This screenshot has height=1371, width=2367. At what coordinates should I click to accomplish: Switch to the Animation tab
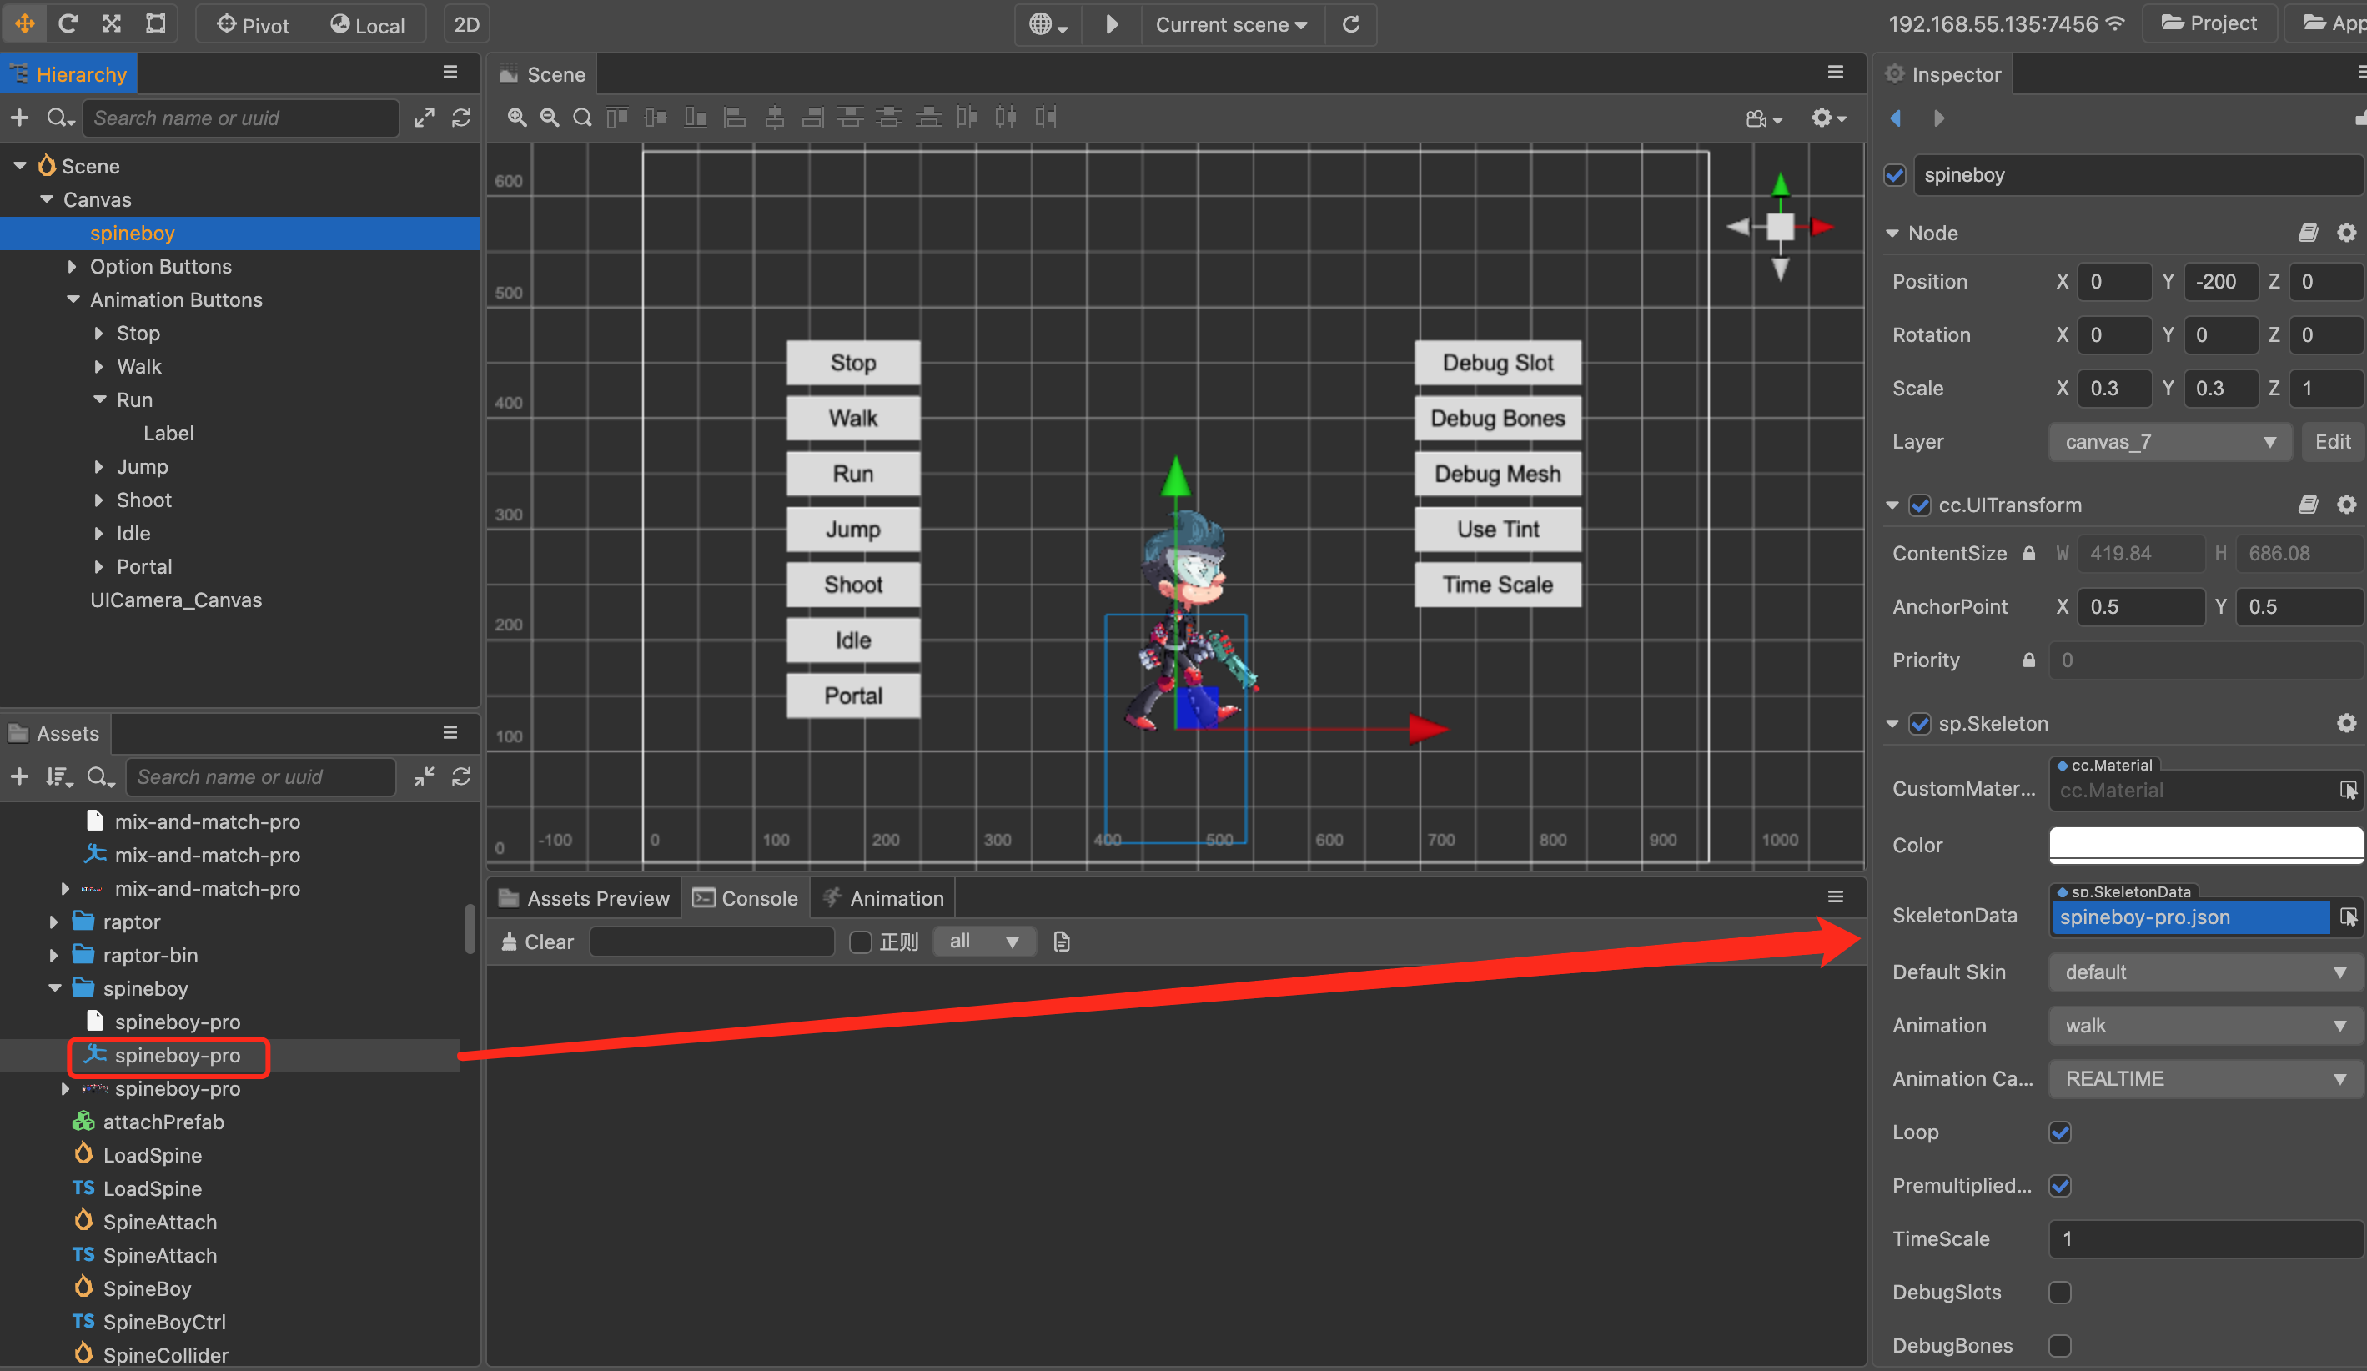coord(885,899)
